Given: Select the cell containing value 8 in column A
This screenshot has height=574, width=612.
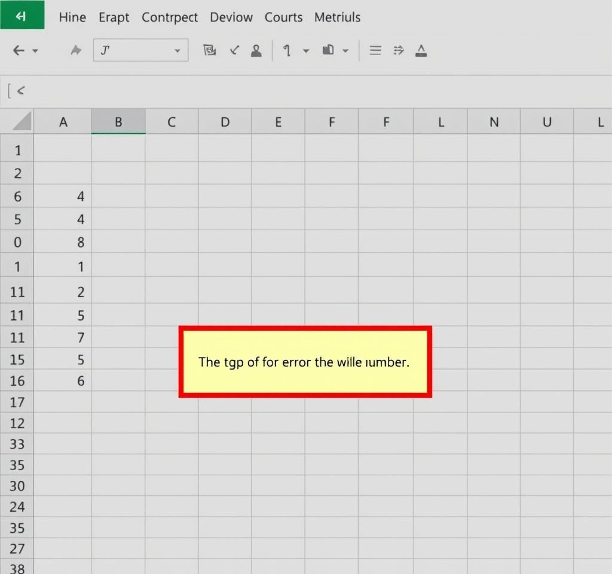Looking at the screenshot, I should pyautogui.click(x=63, y=242).
